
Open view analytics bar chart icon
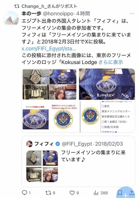point(96,193)
